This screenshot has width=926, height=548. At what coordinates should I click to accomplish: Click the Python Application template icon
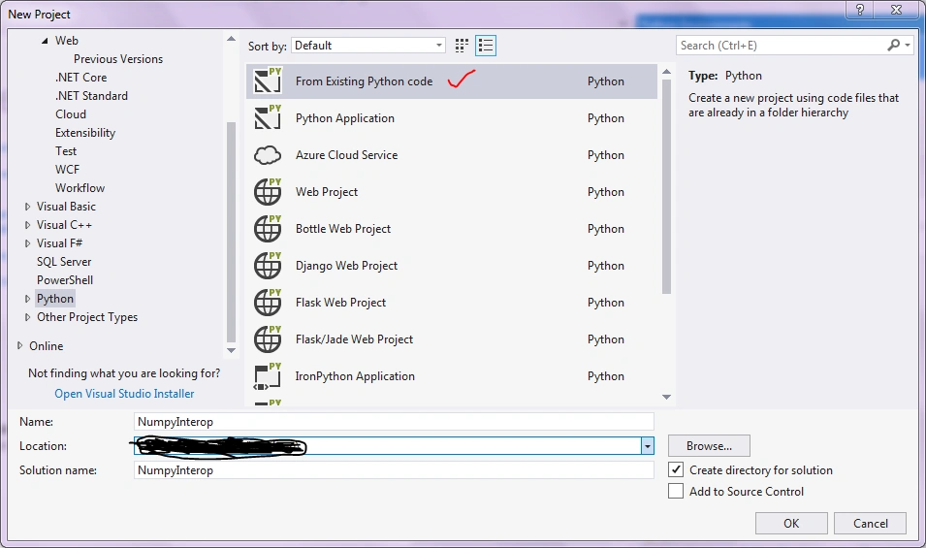[268, 117]
